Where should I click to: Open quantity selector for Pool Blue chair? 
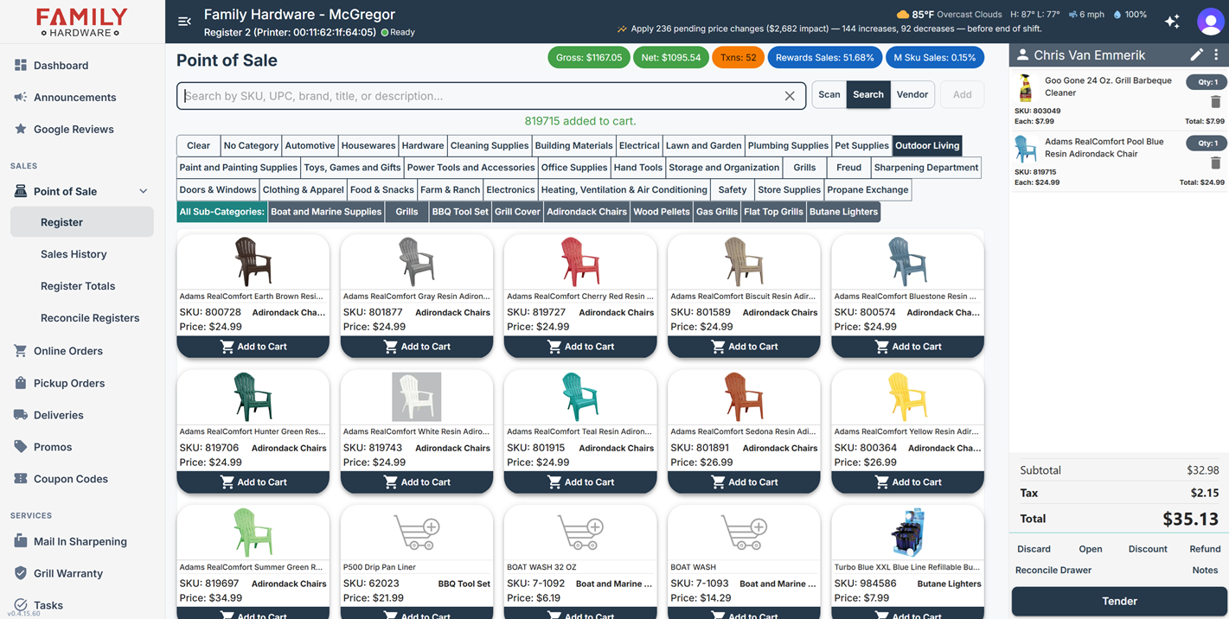pos(1206,143)
